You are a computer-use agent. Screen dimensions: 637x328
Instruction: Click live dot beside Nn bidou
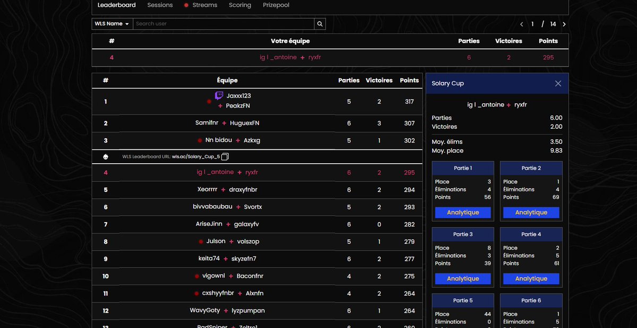click(x=200, y=140)
